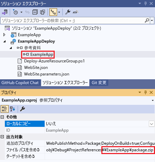Toggle the Categorized view button in Properties
This screenshot has width=155, height=162.
pos(4,109)
